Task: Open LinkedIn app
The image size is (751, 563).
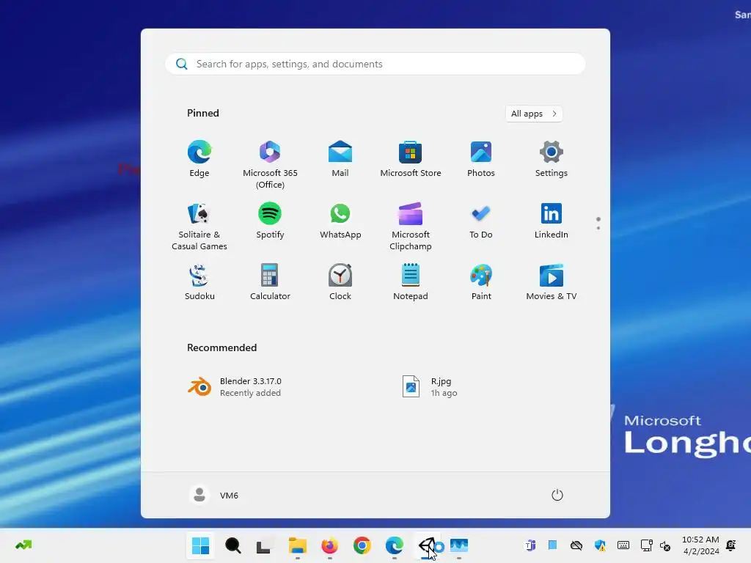Action: click(552, 221)
